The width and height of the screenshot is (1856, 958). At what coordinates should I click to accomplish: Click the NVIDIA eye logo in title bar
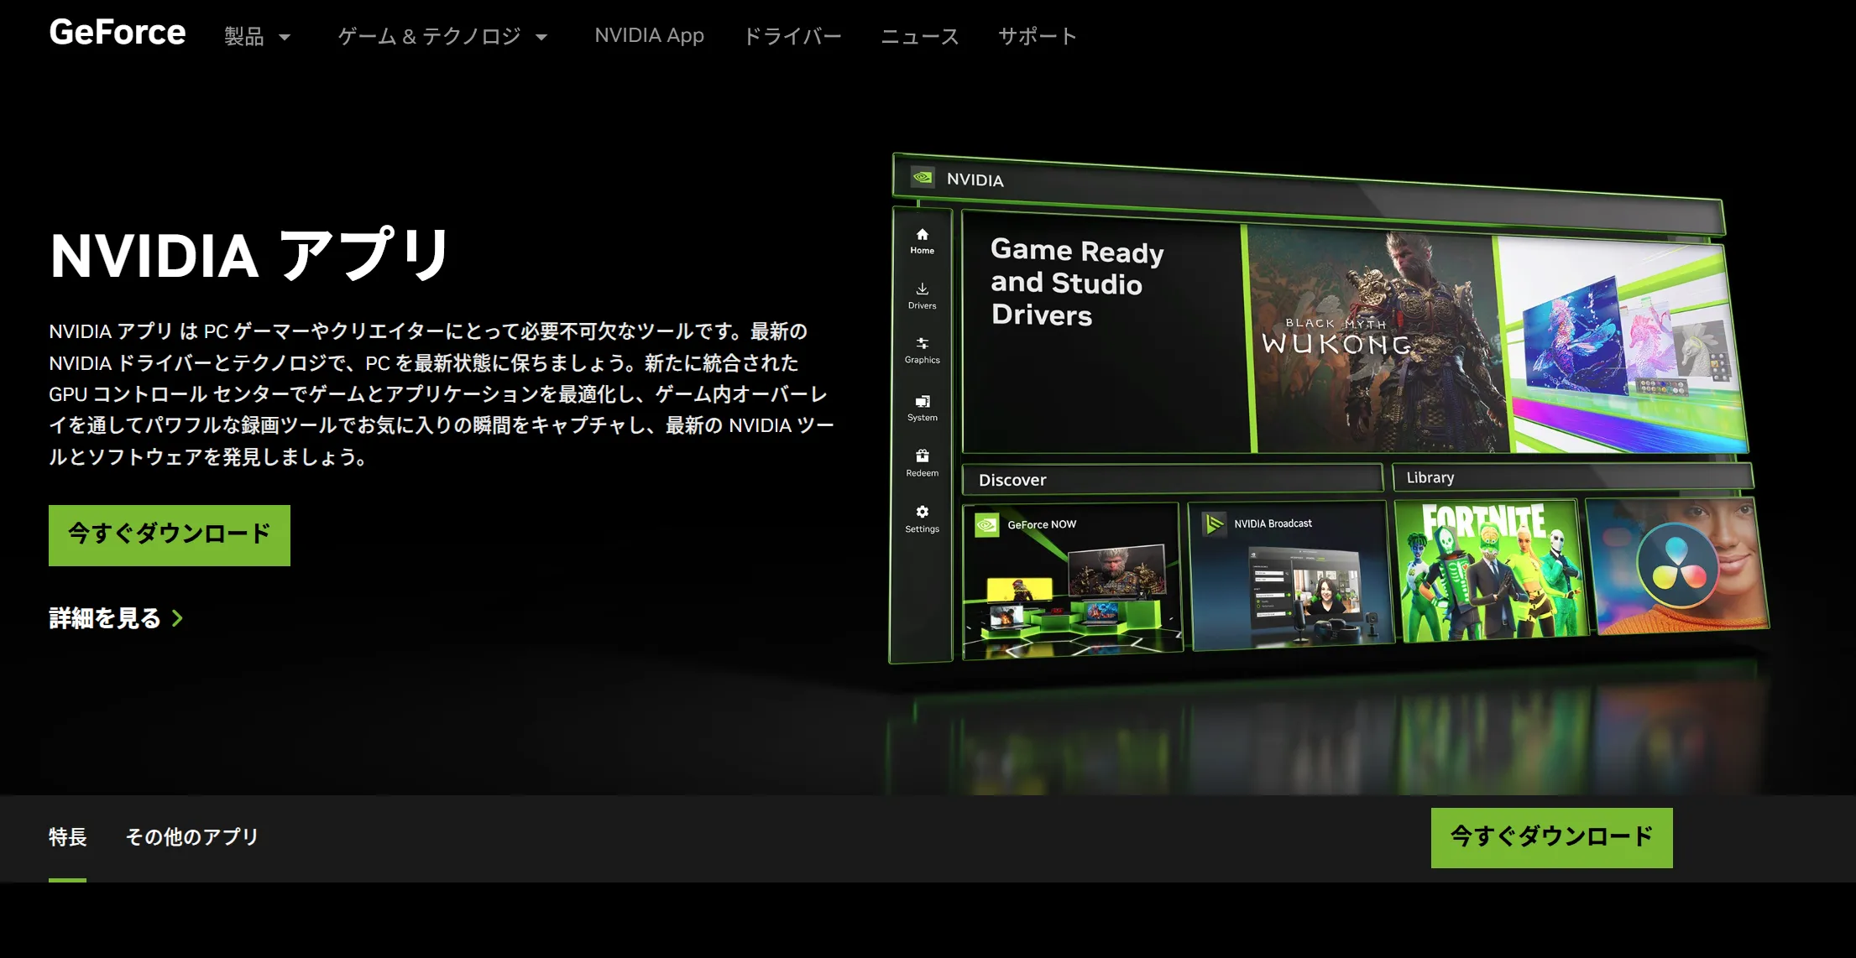coord(923,177)
